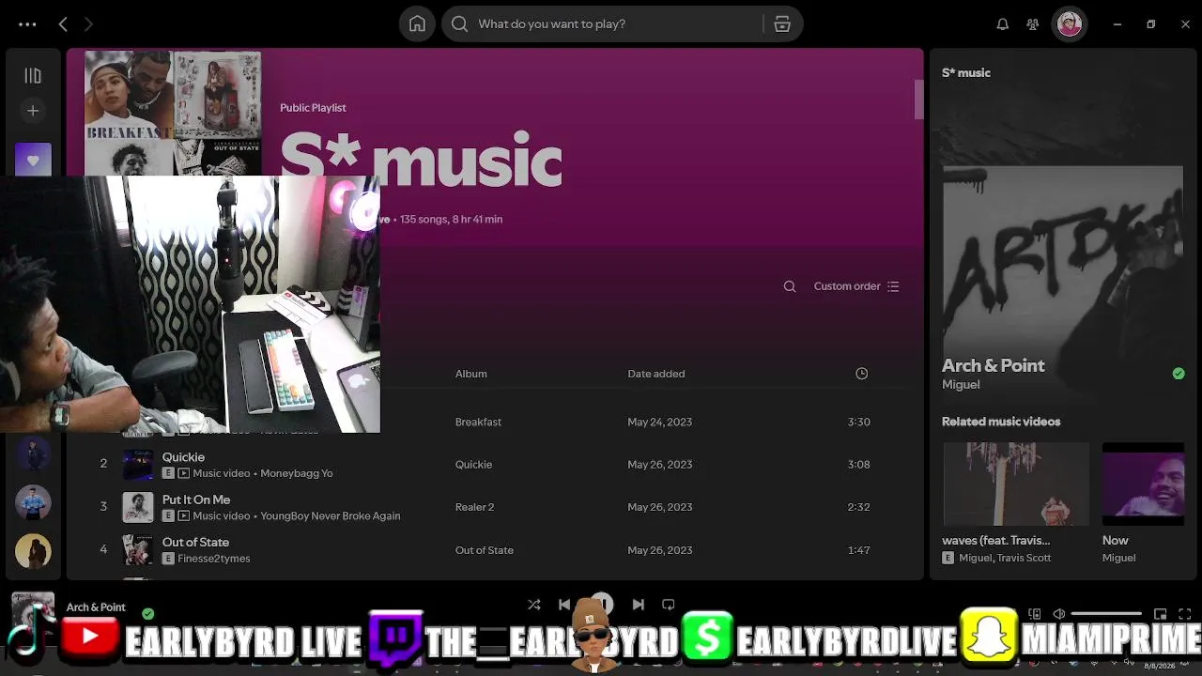
Task: Play the 'waves (feat. Travis...' music video thumbnail
Action: (1016, 484)
